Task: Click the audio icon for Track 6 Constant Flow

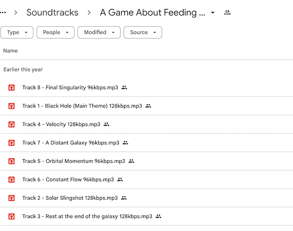Action: 11,179
